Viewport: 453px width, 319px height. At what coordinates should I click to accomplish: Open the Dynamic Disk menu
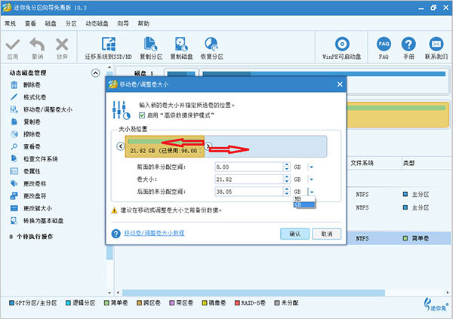click(97, 23)
